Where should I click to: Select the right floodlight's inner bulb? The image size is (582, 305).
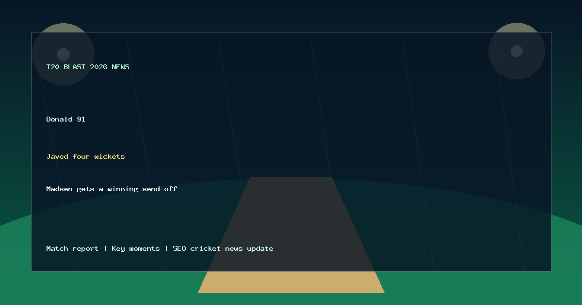(517, 51)
